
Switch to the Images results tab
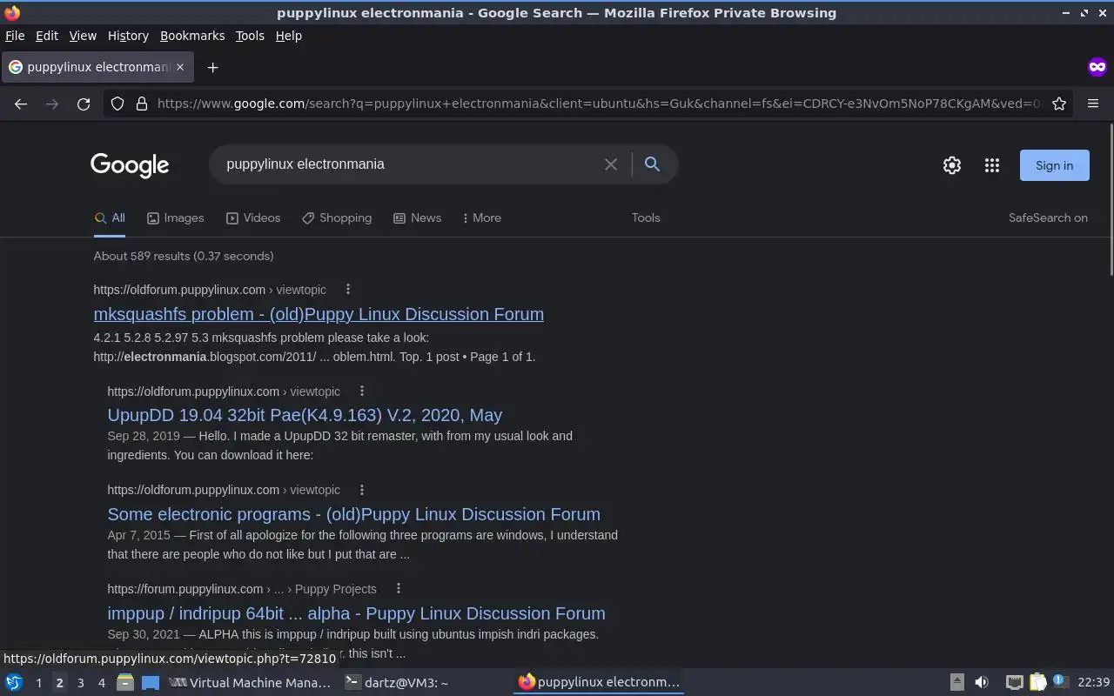pyautogui.click(x=175, y=218)
